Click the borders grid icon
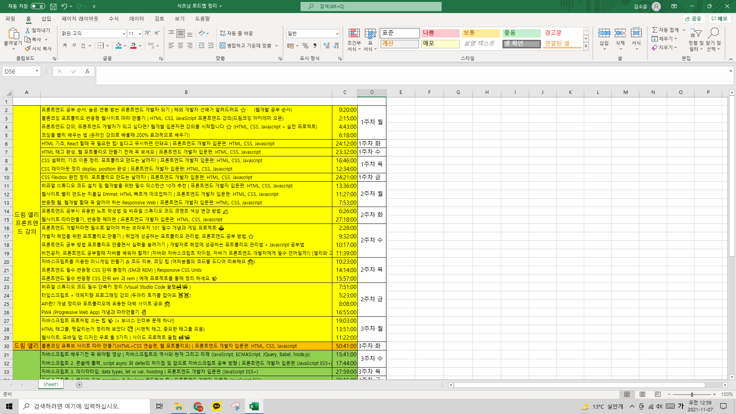 100,46
